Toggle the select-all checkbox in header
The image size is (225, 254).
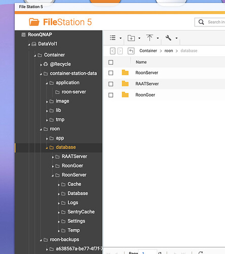(x=111, y=62)
